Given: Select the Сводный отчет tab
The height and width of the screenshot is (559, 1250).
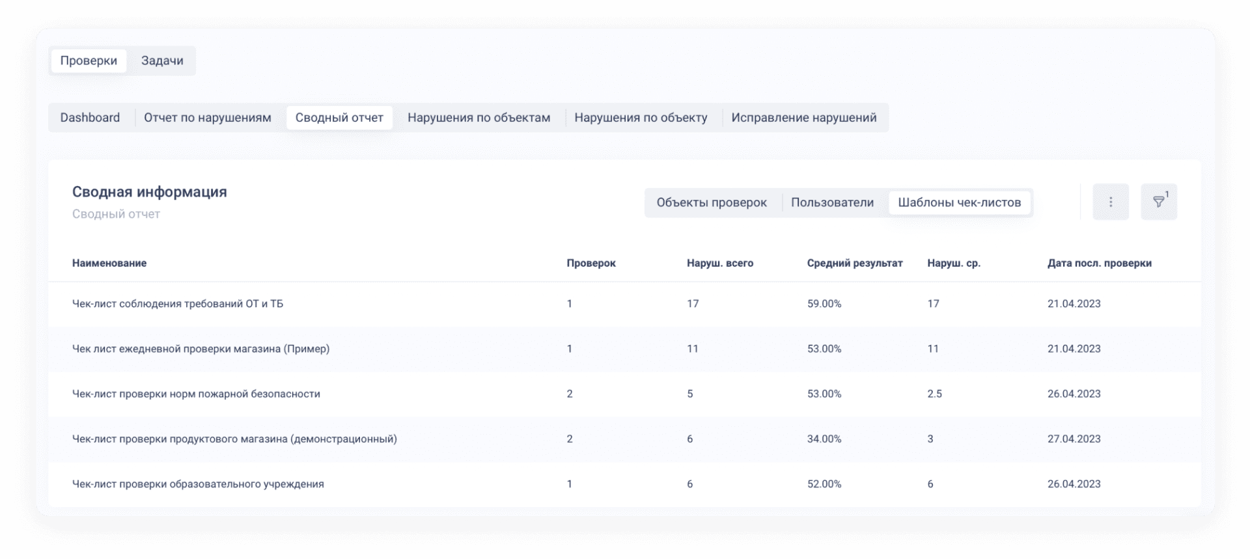Looking at the screenshot, I should coord(339,118).
